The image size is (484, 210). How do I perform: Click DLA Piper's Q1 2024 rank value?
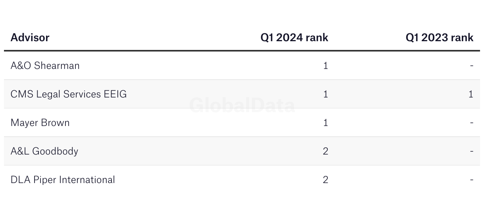pyautogui.click(x=326, y=180)
